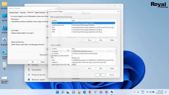This screenshot has width=169, height=95.
Task: Click Delete under User variables
Action: (112, 40)
